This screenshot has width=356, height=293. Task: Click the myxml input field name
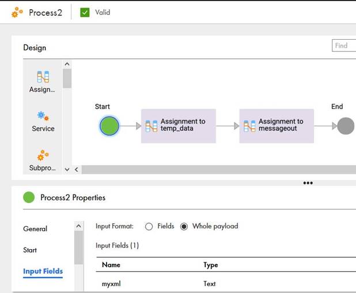(111, 284)
